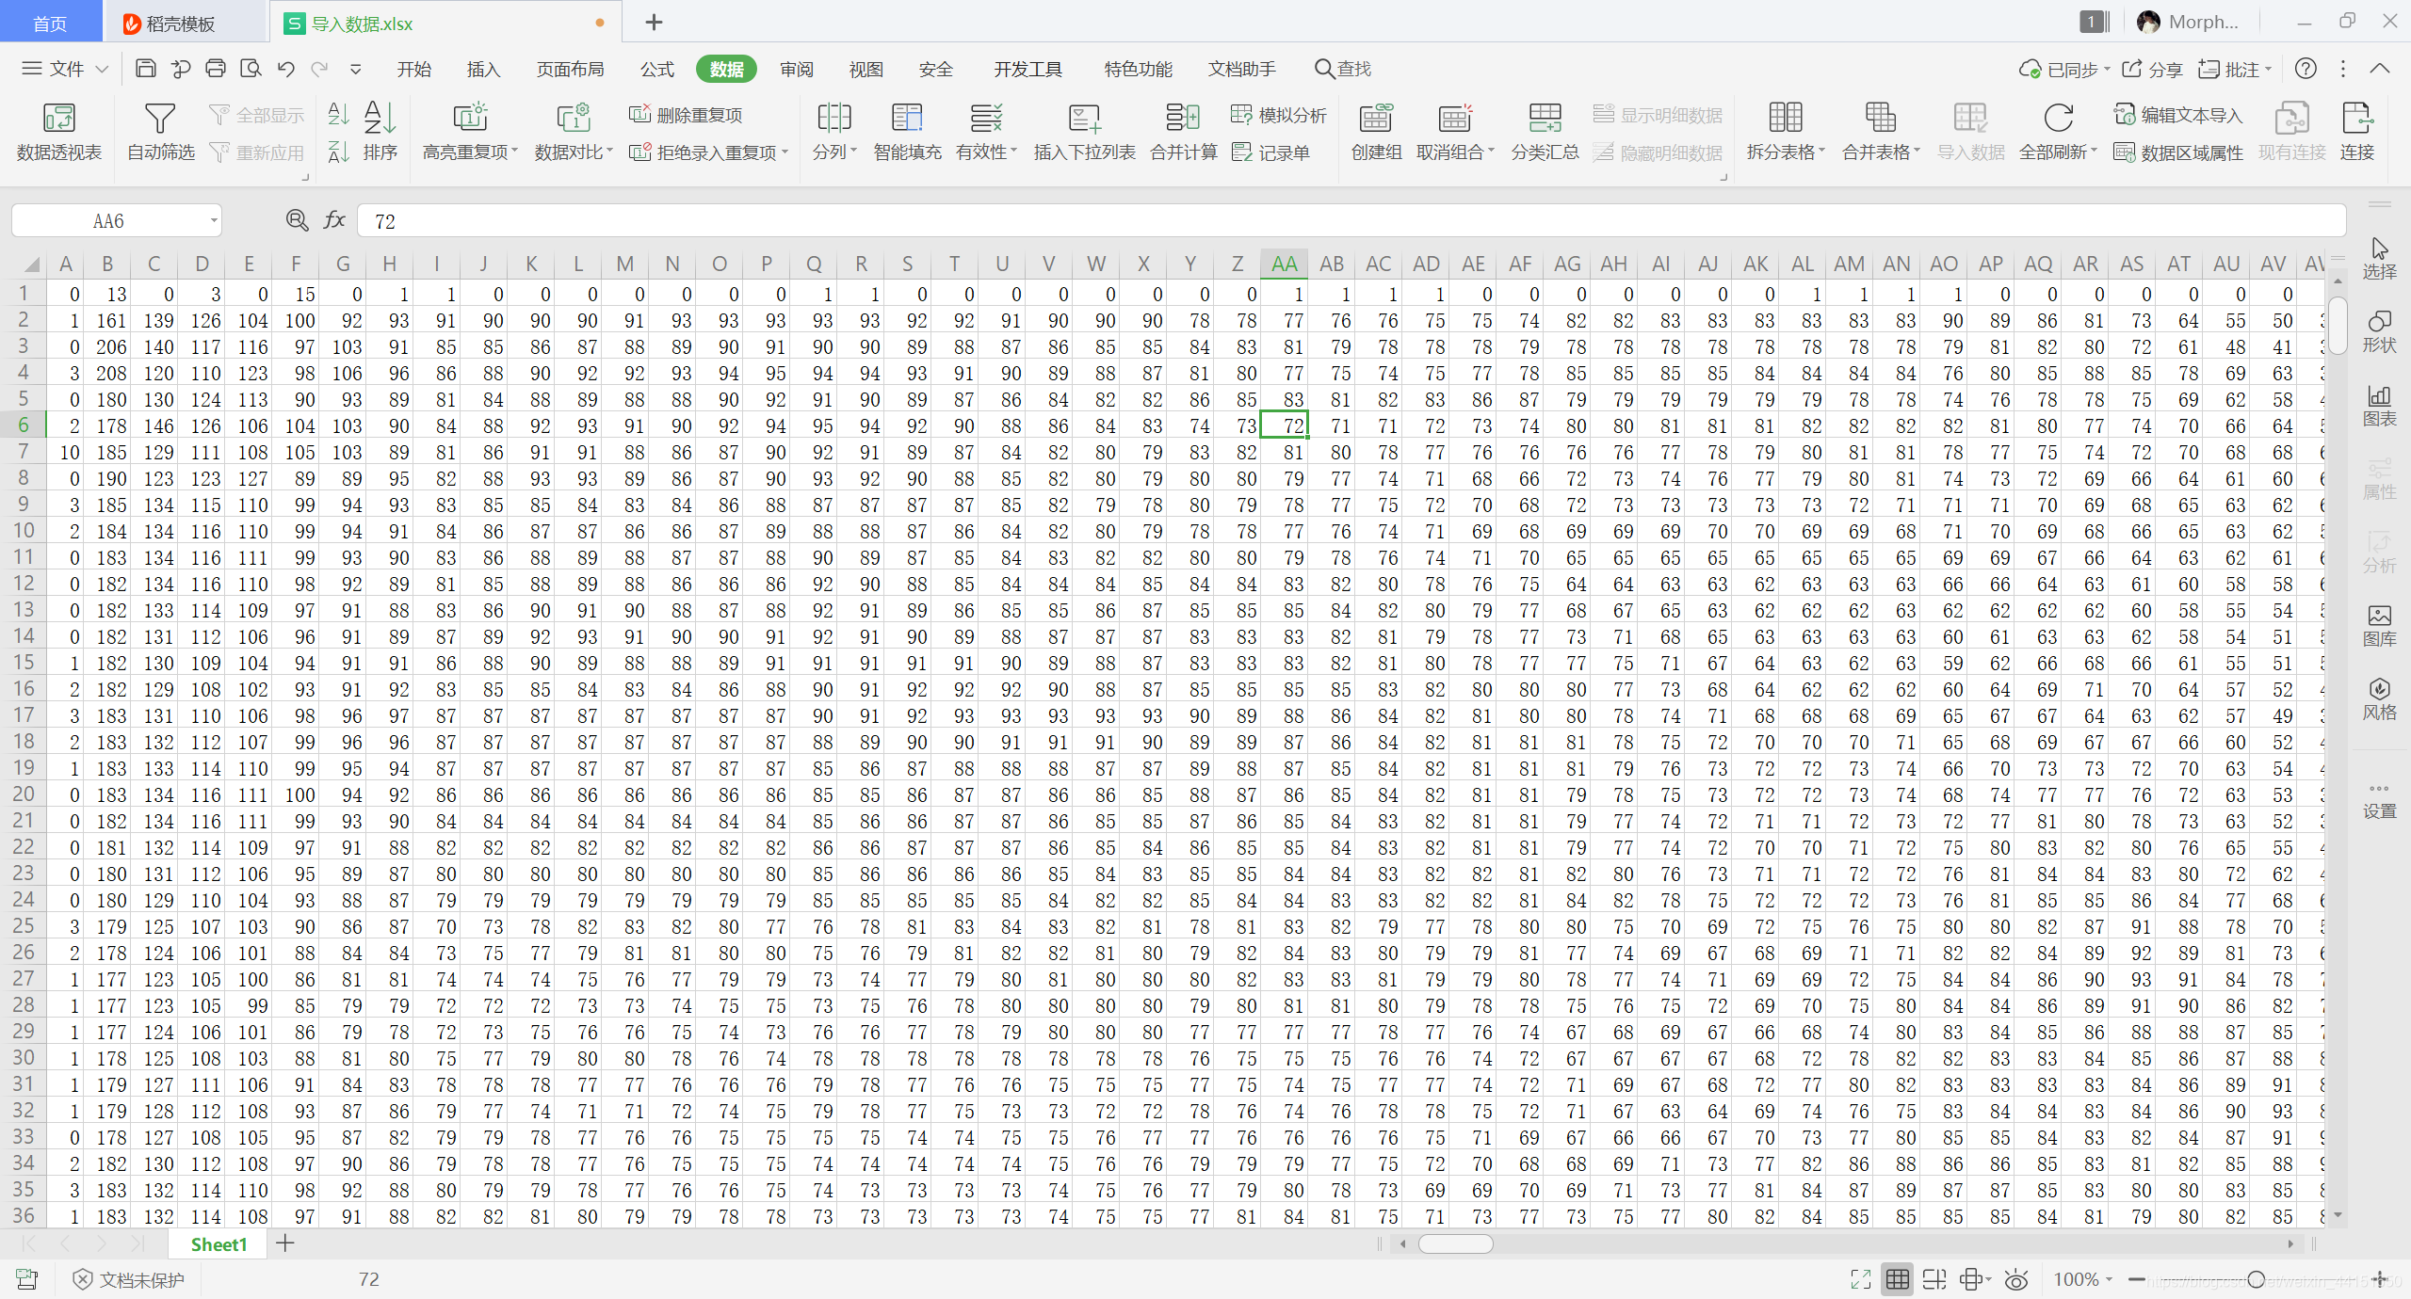
Task: Toggle fullscreen view icon in status bar
Action: point(1860,1279)
